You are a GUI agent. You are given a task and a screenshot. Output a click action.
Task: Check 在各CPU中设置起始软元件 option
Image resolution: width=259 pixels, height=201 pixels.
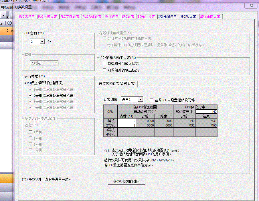click(151, 100)
